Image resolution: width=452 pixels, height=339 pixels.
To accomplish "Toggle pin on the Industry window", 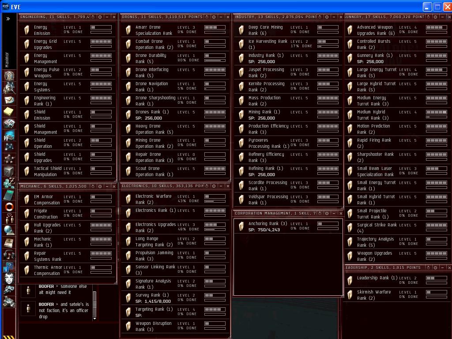I will 320,17.
